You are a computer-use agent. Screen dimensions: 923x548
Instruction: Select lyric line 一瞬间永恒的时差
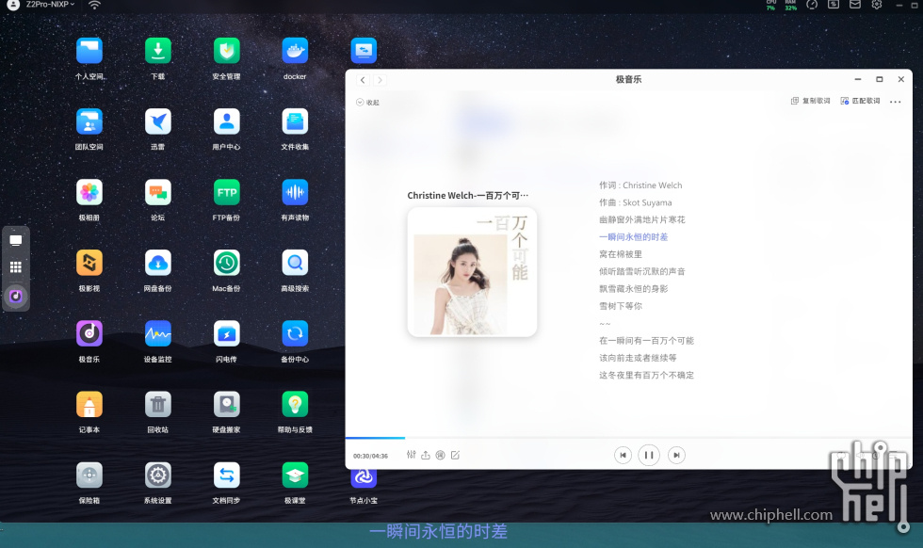pos(633,237)
